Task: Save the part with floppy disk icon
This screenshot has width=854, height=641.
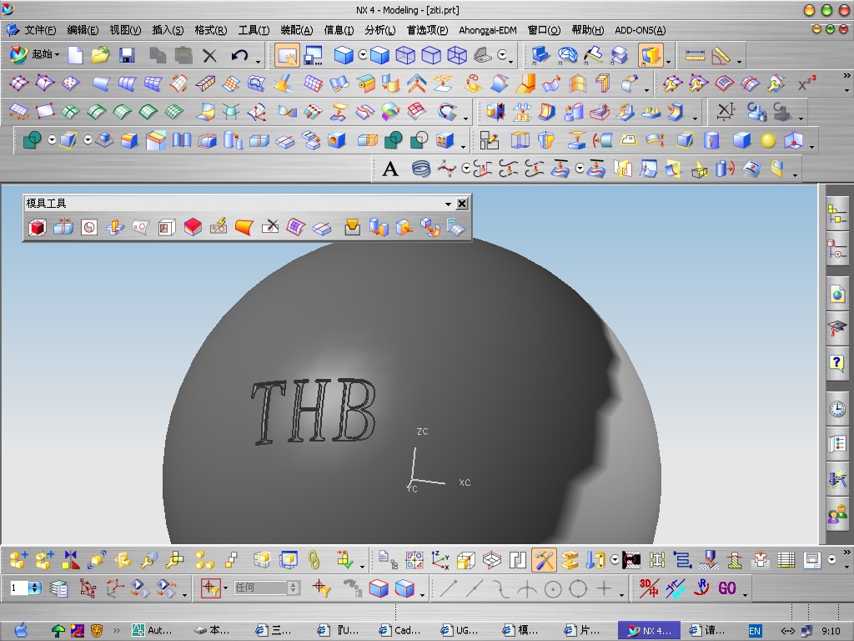Action: click(127, 55)
